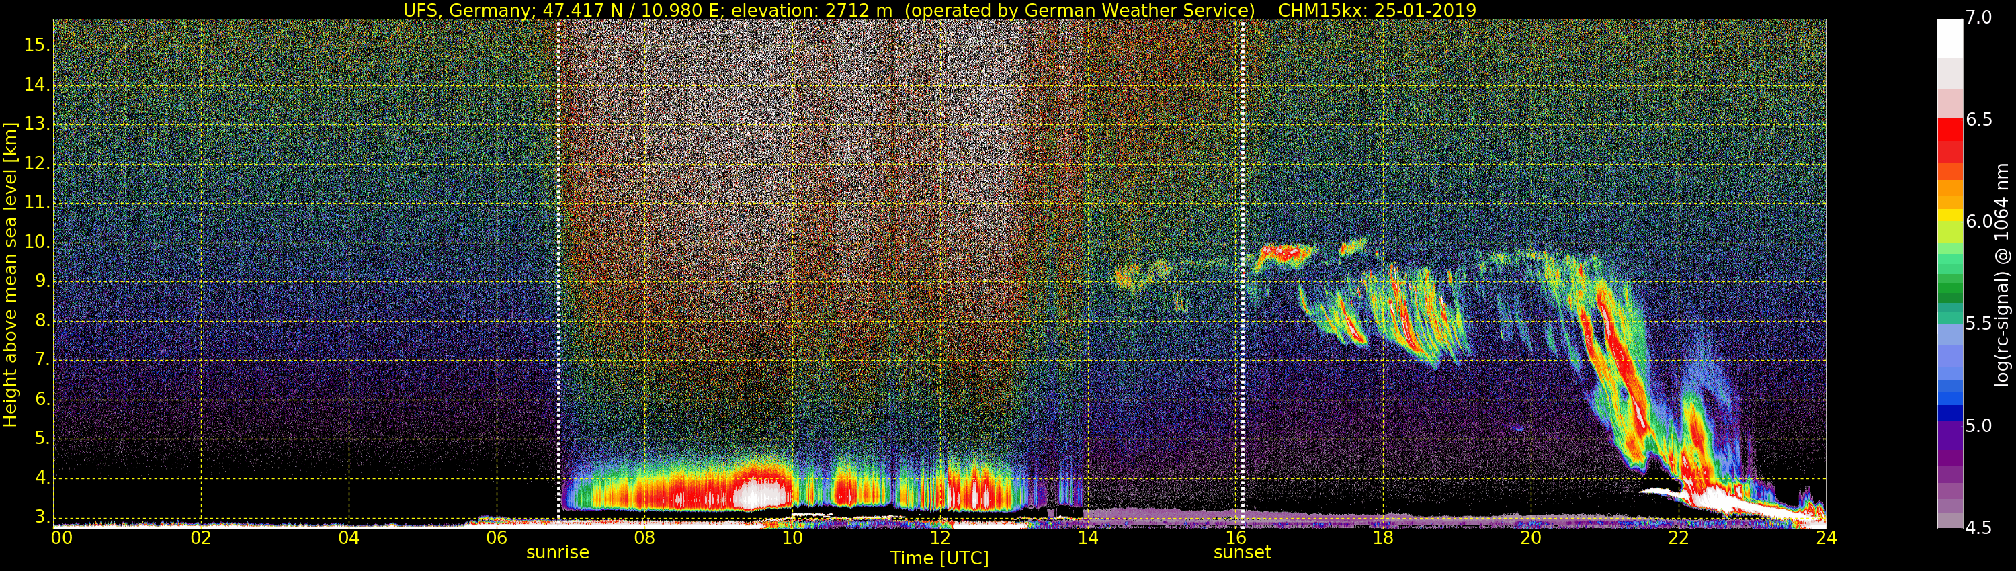The height and width of the screenshot is (571, 2016).
Task: Click the time tick label '16'
Action: click(x=1236, y=537)
